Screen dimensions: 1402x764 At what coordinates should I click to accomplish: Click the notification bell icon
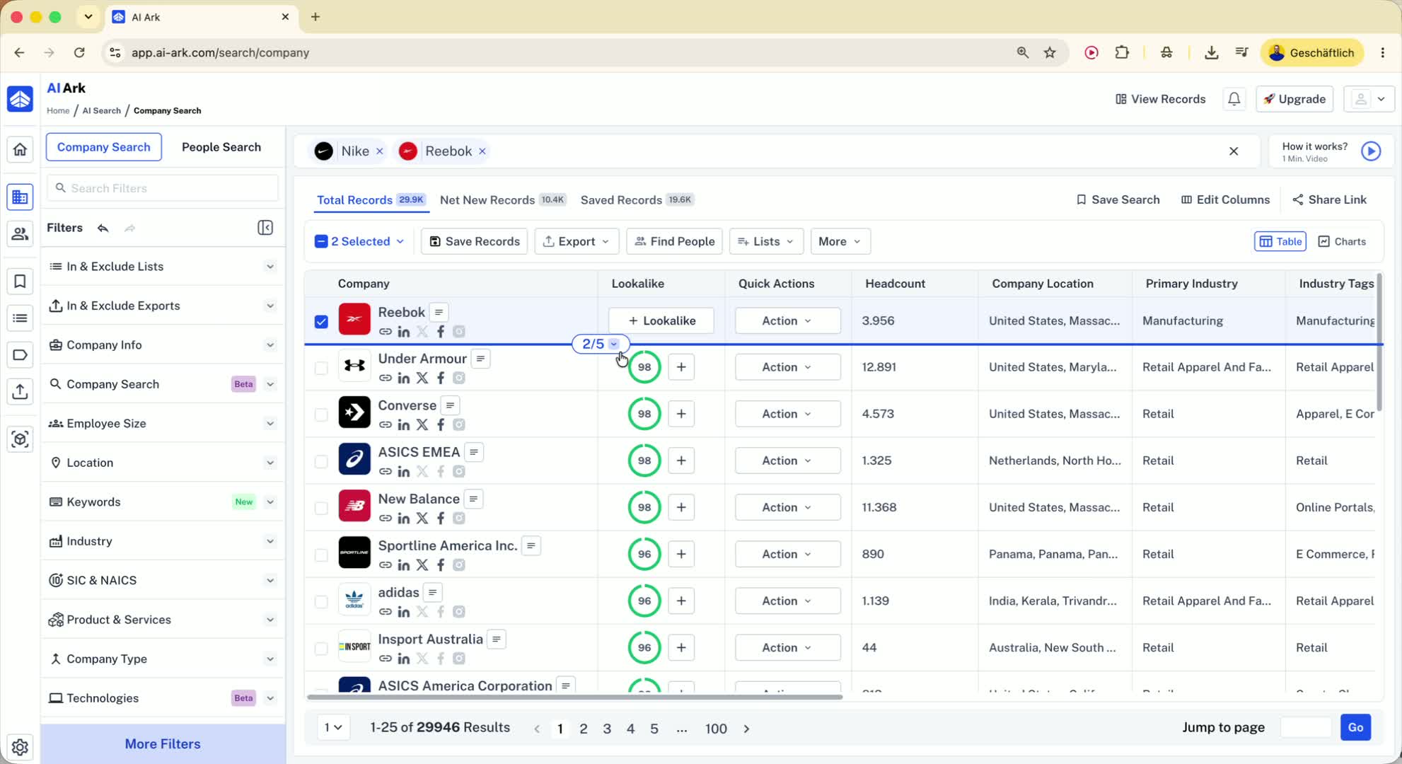[x=1234, y=99]
